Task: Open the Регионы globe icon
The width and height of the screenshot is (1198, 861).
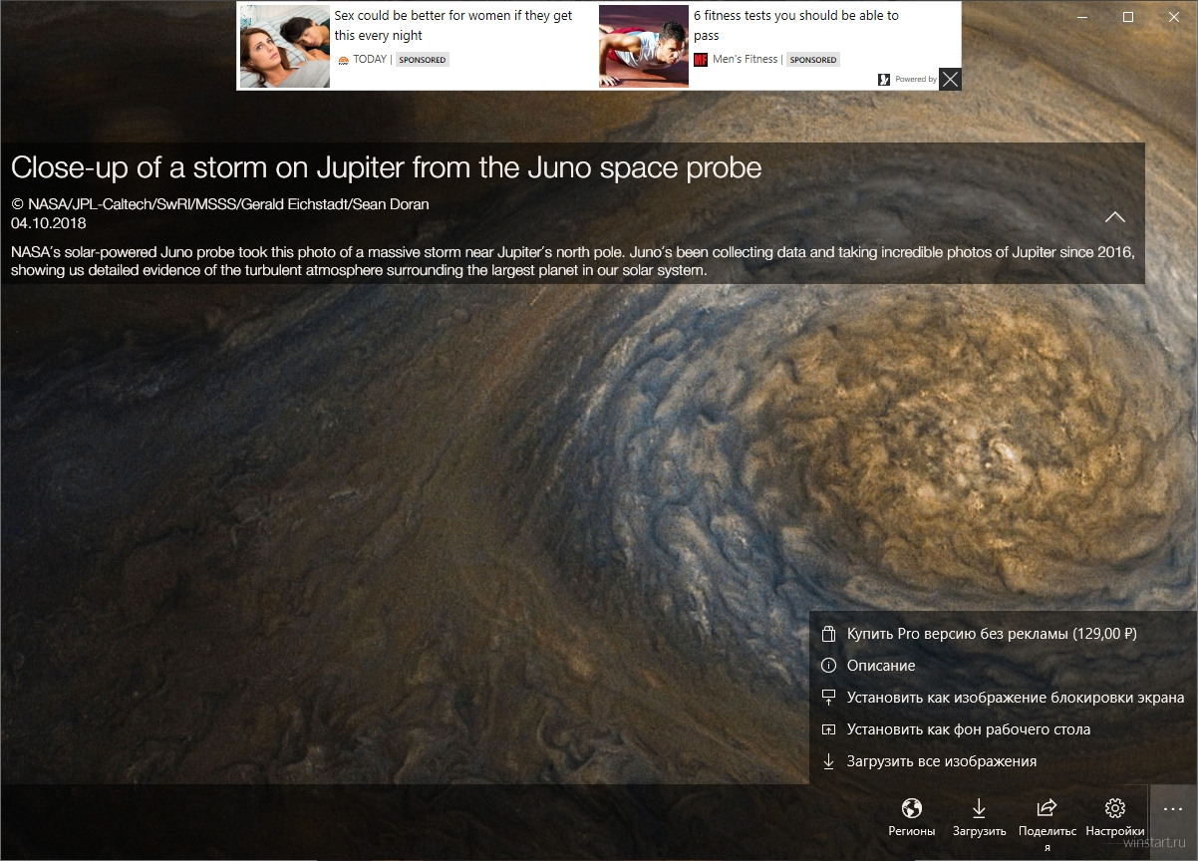Action: point(911,817)
